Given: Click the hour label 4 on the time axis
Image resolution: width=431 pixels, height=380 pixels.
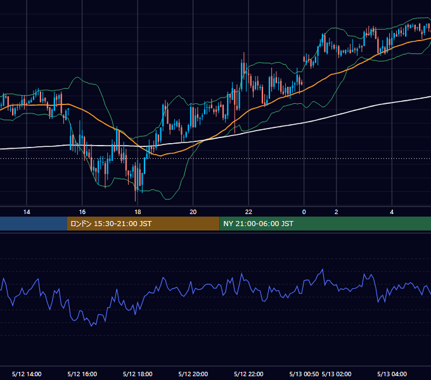Looking at the screenshot, I should coord(392,212).
